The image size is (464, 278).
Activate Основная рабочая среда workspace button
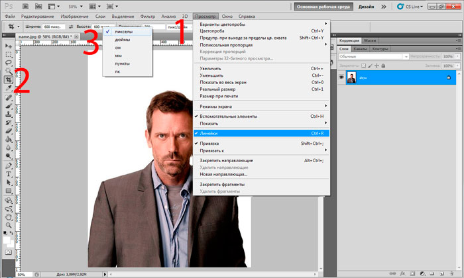(x=323, y=7)
